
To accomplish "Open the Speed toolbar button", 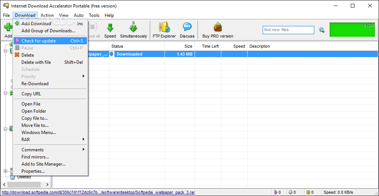I will click(x=110, y=30).
